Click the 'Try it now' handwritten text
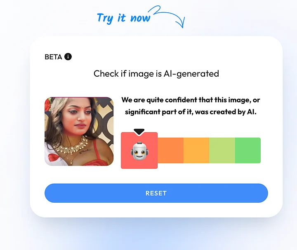The width and height of the screenshot is (297, 250). [123, 18]
